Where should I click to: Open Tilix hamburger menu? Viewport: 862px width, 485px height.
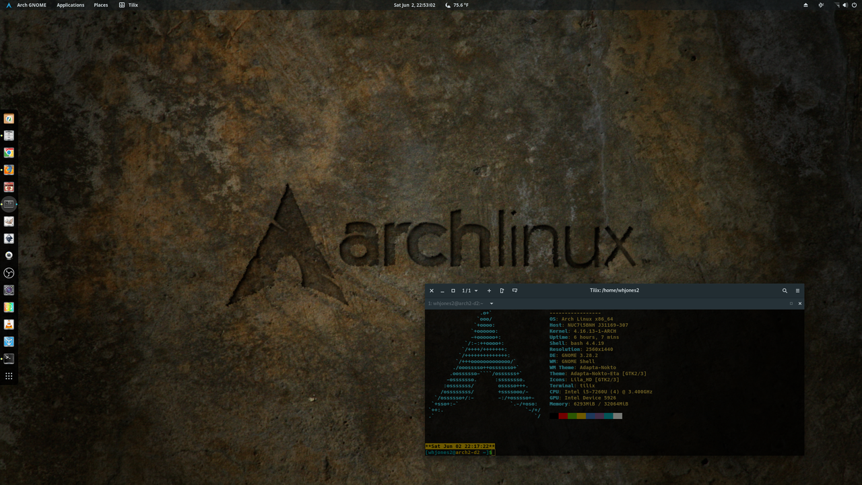tap(797, 290)
